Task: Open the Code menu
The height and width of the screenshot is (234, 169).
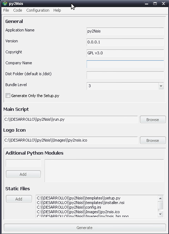Action: click(x=18, y=10)
